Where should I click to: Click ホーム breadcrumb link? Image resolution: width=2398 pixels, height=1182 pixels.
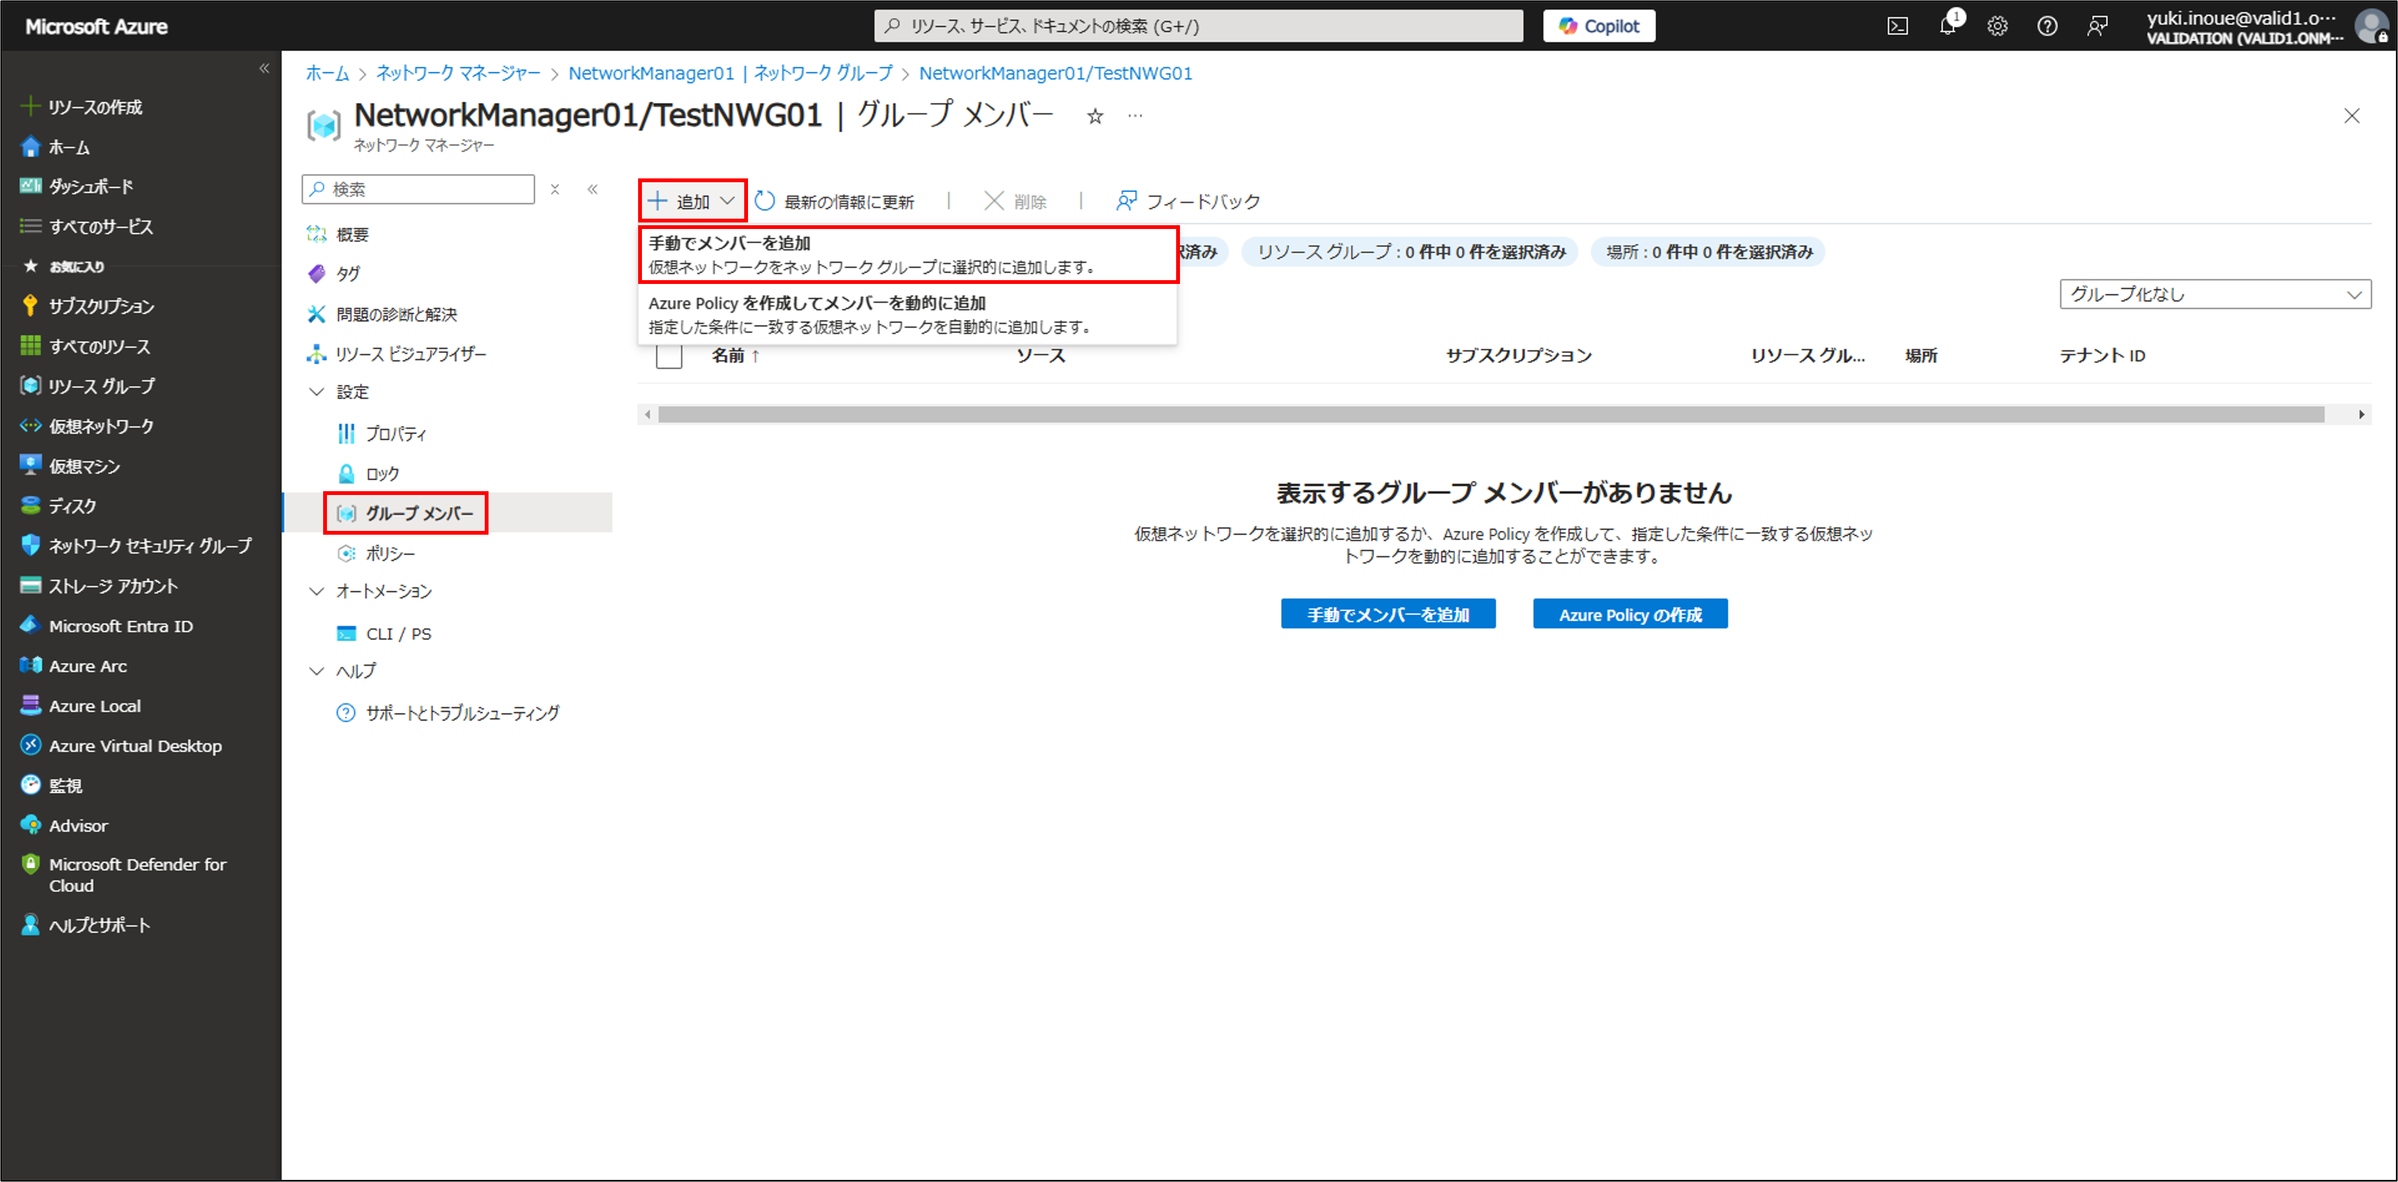tap(327, 73)
